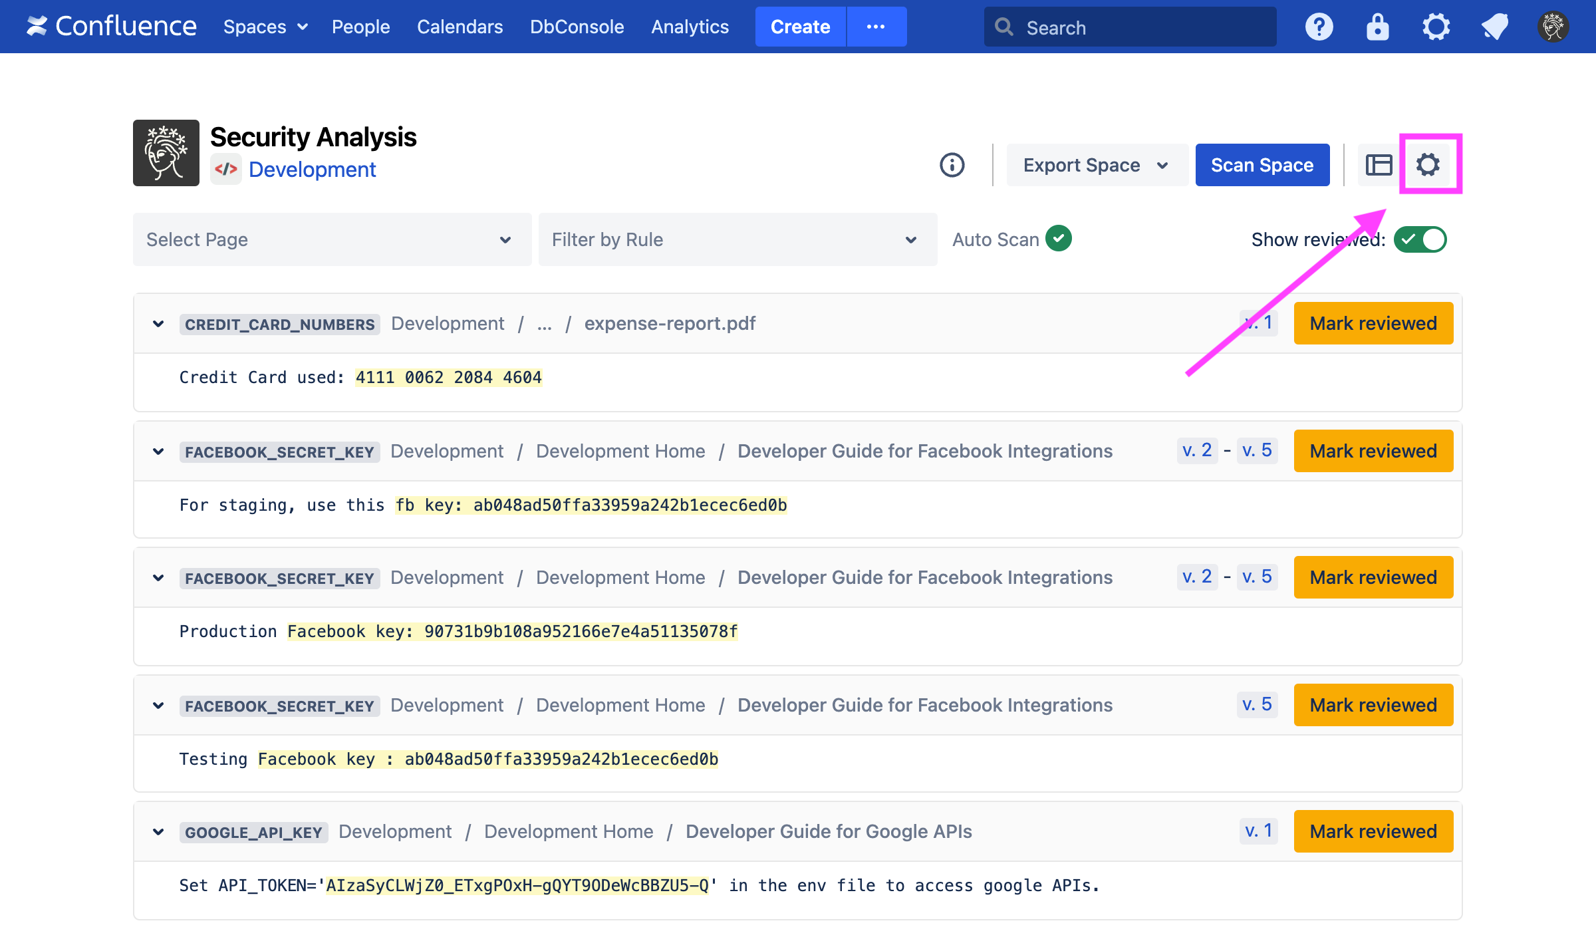Open the space settings gear icon
Viewport: 1596px width, 949px height.
point(1428,165)
